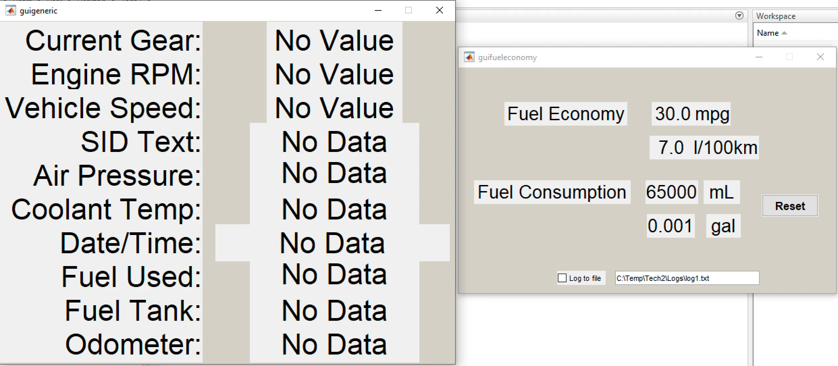Image resolution: width=838 pixels, height=366 pixels.
Task: Select the Engine RPM No Value field
Action: [x=334, y=74]
